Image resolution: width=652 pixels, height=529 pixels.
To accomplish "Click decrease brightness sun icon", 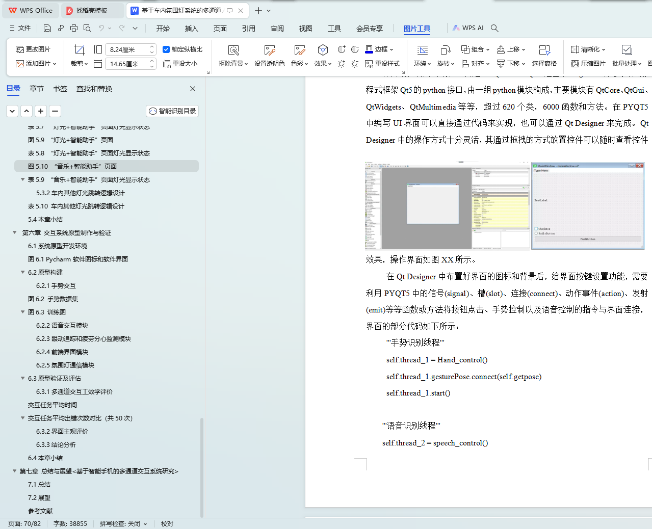I will [x=355, y=64].
